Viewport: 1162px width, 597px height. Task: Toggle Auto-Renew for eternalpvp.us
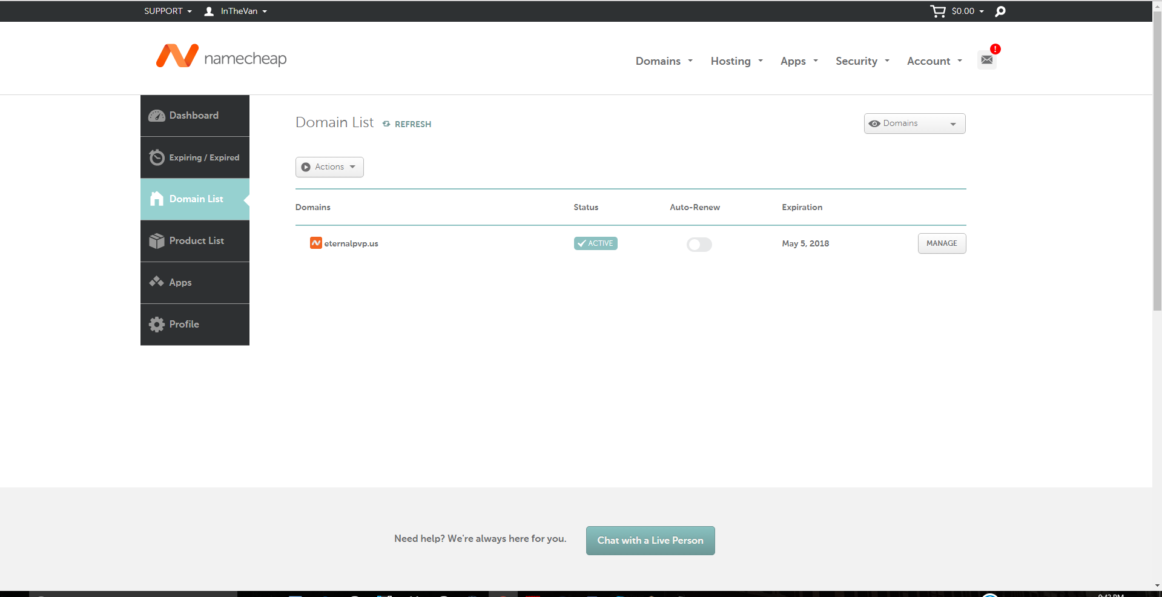(699, 244)
